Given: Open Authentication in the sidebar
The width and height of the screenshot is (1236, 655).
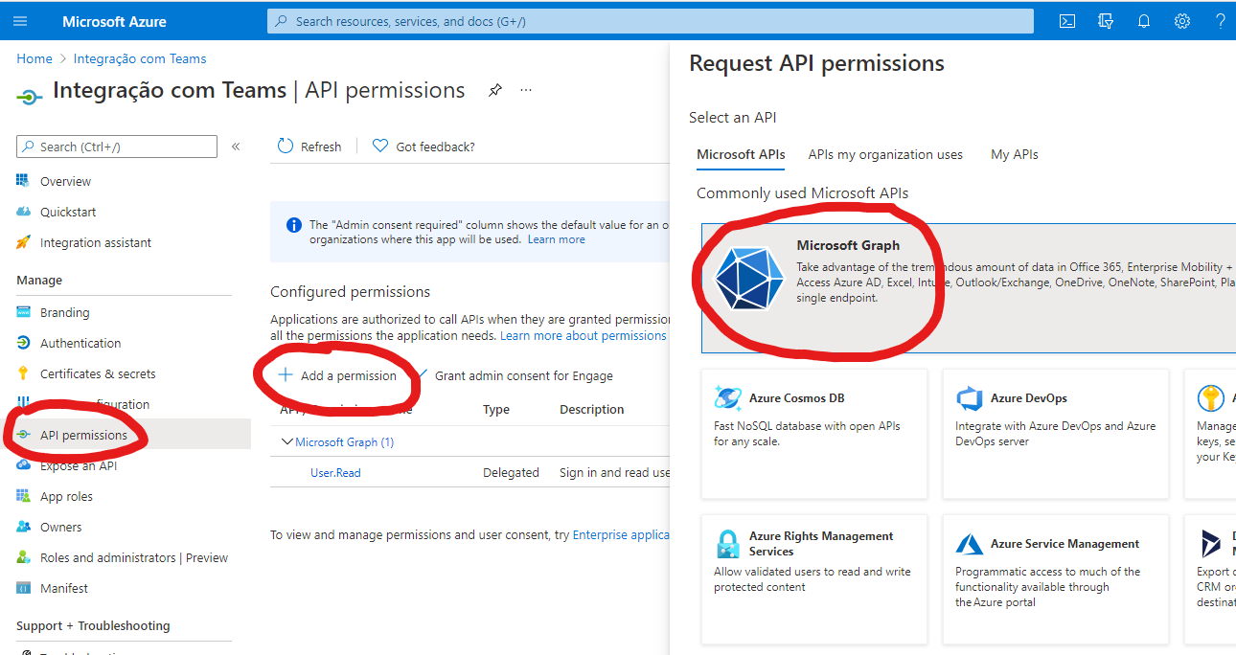Looking at the screenshot, I should point(80,343).
